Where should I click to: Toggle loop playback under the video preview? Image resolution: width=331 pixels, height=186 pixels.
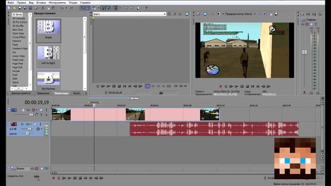click(x=226, y=86)
